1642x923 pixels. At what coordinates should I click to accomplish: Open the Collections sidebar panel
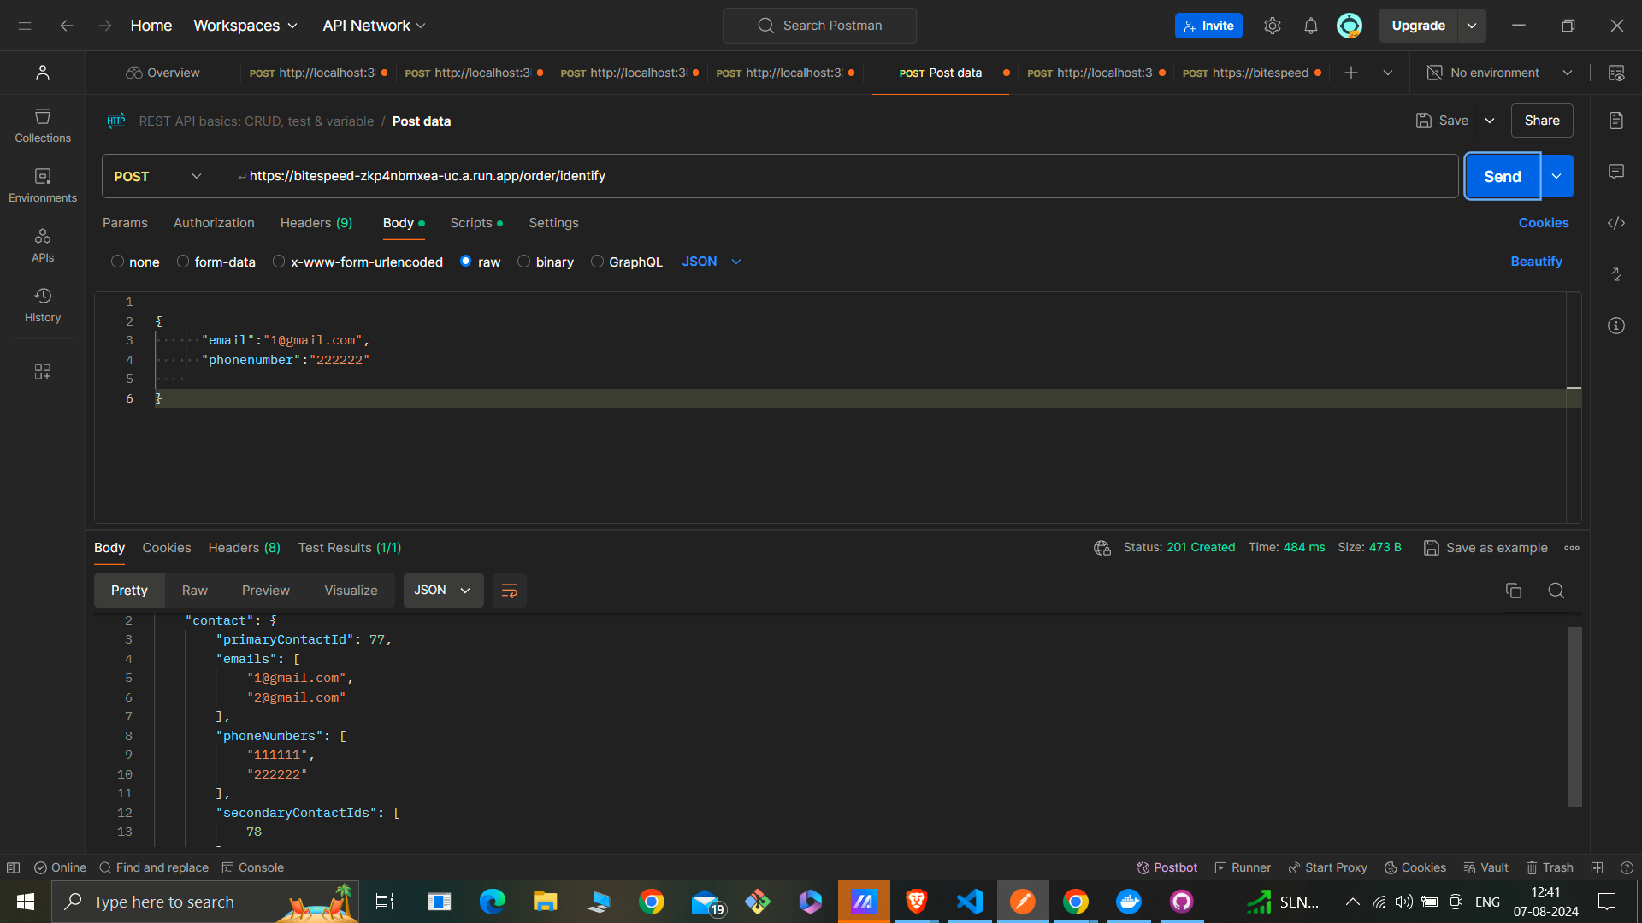[x=43, y=125]
